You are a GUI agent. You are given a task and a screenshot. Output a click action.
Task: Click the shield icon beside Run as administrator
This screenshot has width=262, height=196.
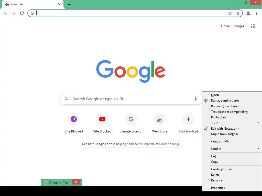[x=206, y=101]
